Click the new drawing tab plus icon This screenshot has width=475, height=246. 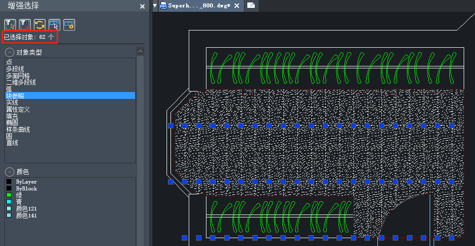pyautogui.click(x=251, y=5)
